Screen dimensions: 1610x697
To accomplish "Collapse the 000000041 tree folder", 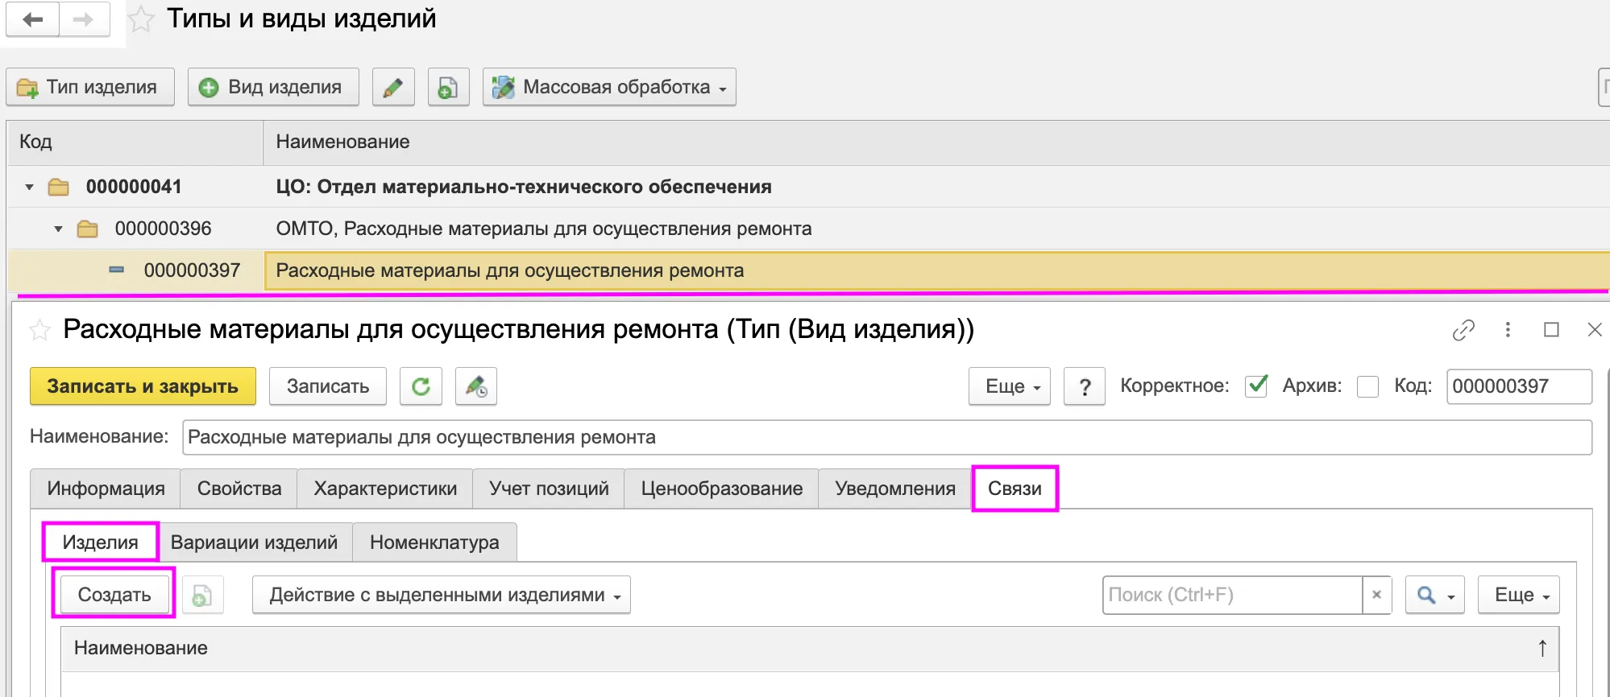I will [30, 187].
